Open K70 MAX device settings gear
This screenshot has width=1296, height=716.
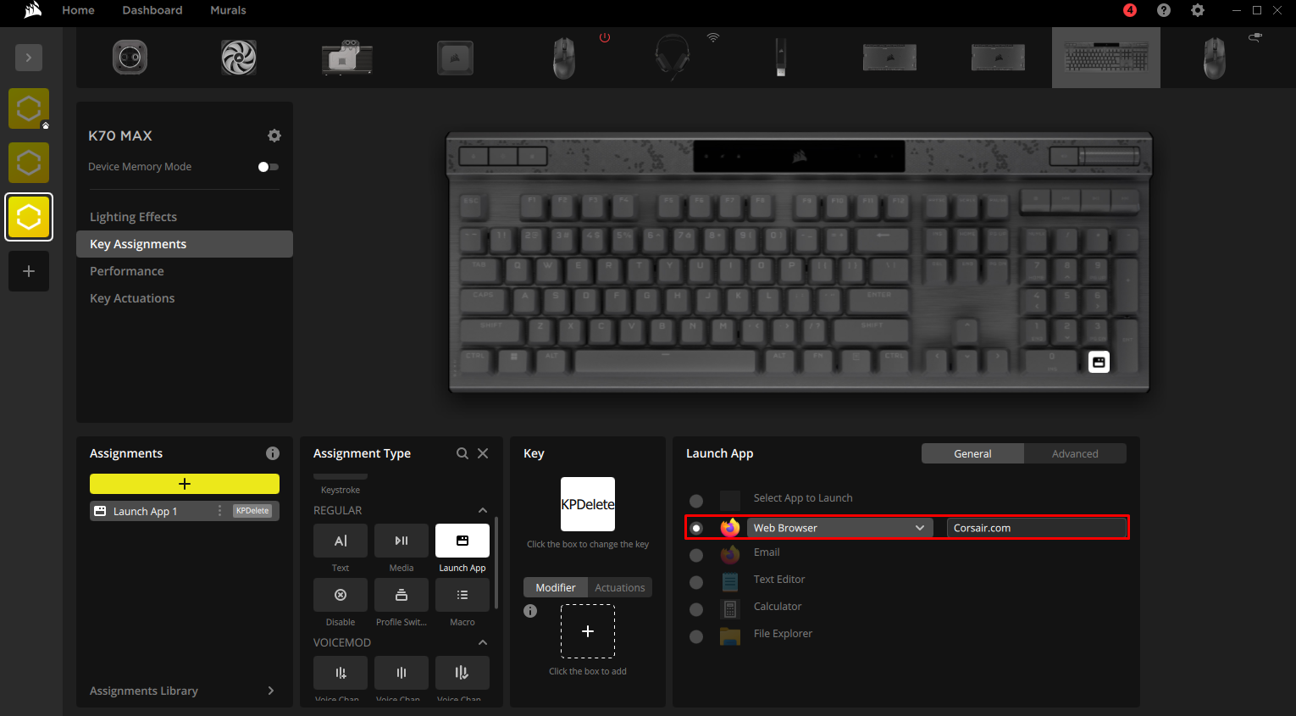[274, 135]
